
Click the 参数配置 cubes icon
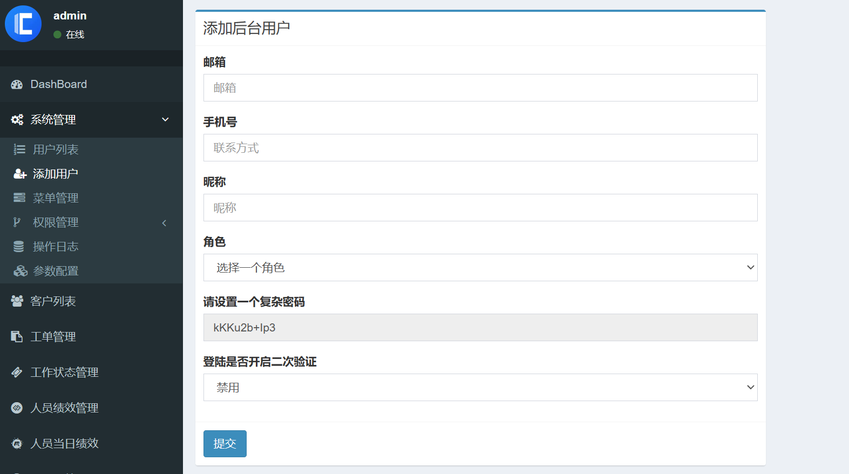(x=21, y=271)
